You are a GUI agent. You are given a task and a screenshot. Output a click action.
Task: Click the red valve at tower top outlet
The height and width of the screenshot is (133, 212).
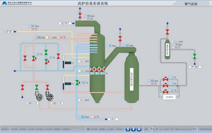[x=80, y=16]
